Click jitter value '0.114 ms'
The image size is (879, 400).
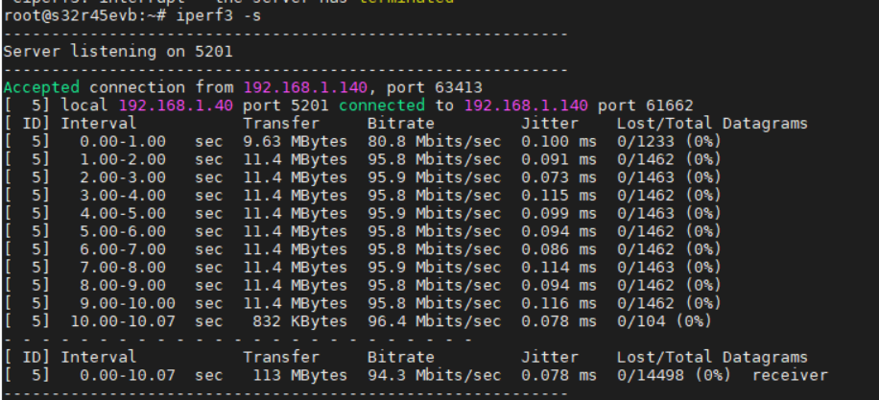(558, 267)
